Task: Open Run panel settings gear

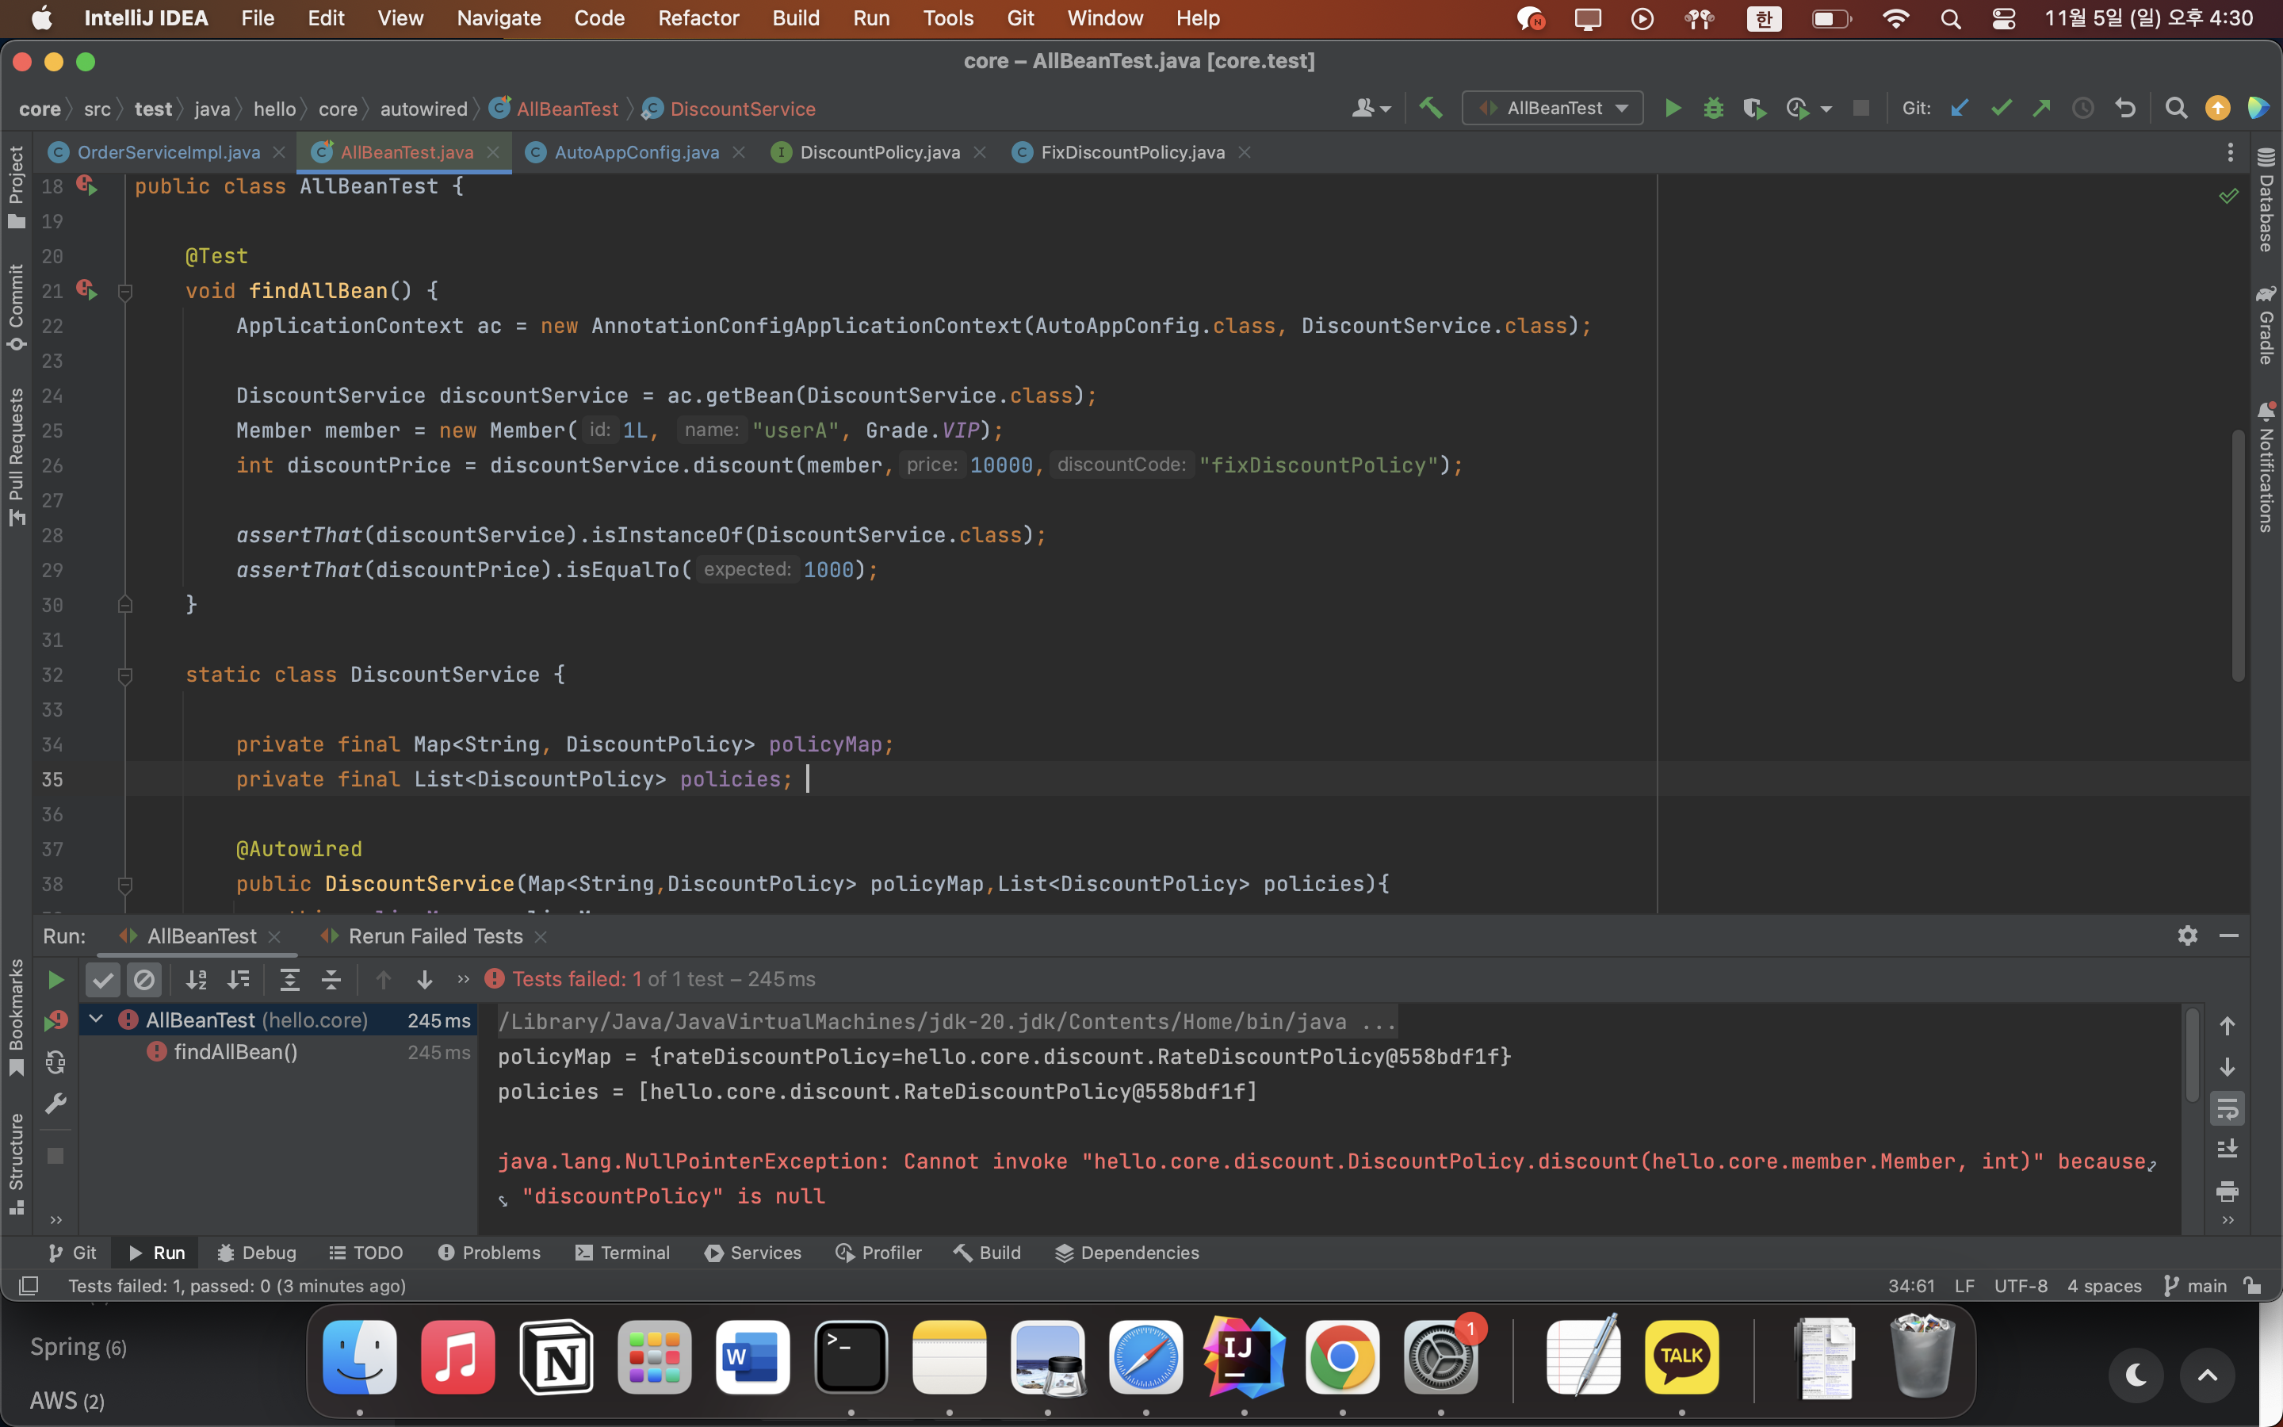Action: click(2188, 935)
